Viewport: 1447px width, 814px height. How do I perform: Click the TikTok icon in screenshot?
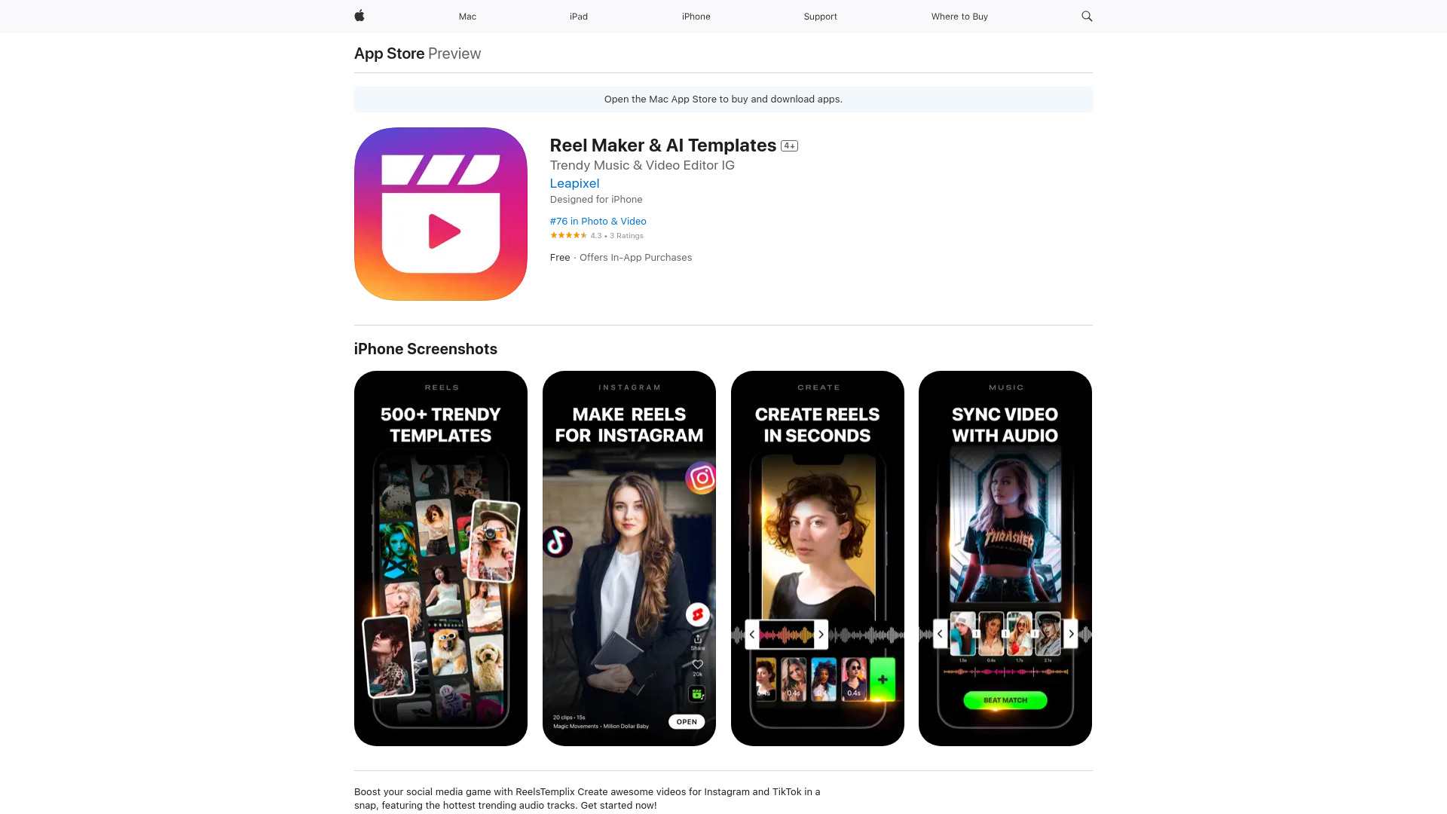[x=558, y=543]
